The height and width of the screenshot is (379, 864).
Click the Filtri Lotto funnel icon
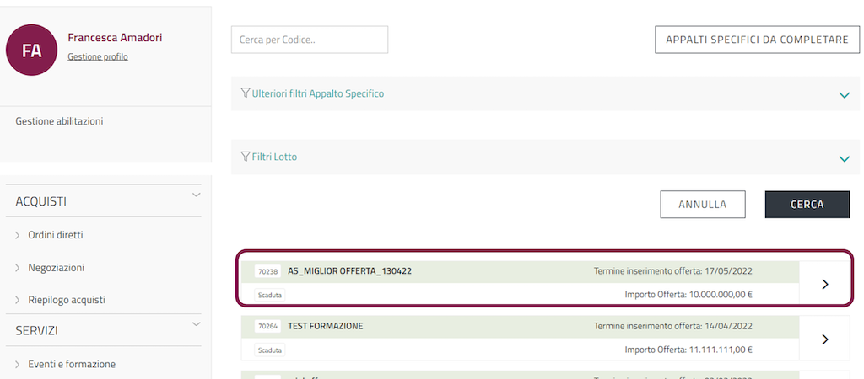point(246,157)
